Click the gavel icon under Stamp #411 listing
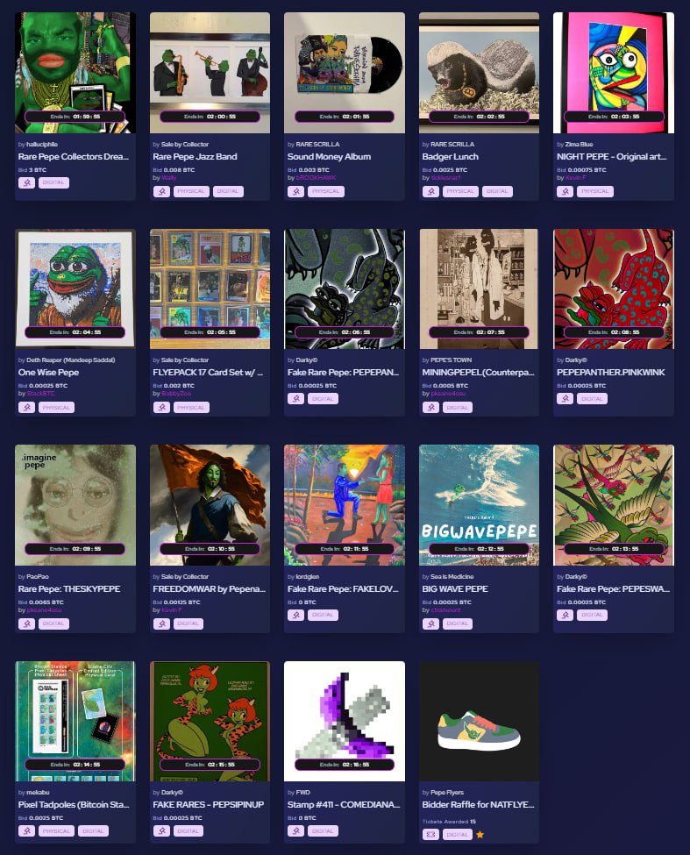Image resolution: width=690 pixels, height=855 pixels. pyautogui.click(x=296, y=831)
